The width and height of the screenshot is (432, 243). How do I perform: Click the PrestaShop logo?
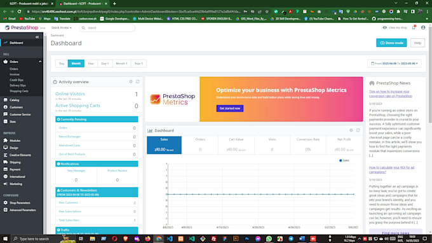pos(22,27)
